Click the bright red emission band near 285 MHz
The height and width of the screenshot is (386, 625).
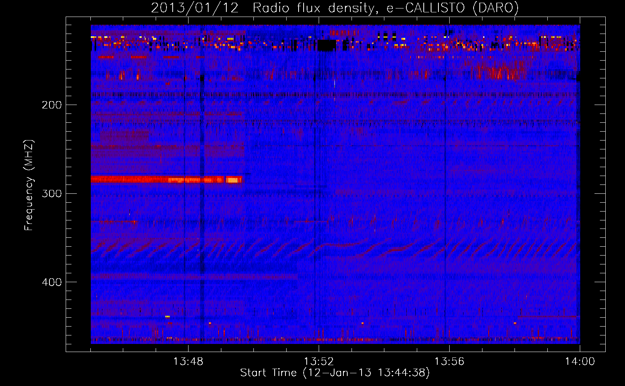click(x=166, y=179)
